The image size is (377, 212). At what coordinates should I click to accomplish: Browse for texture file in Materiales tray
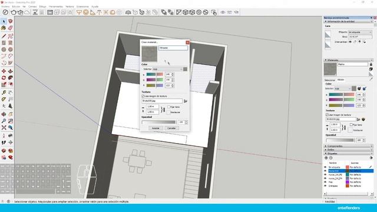click(359, 120)
